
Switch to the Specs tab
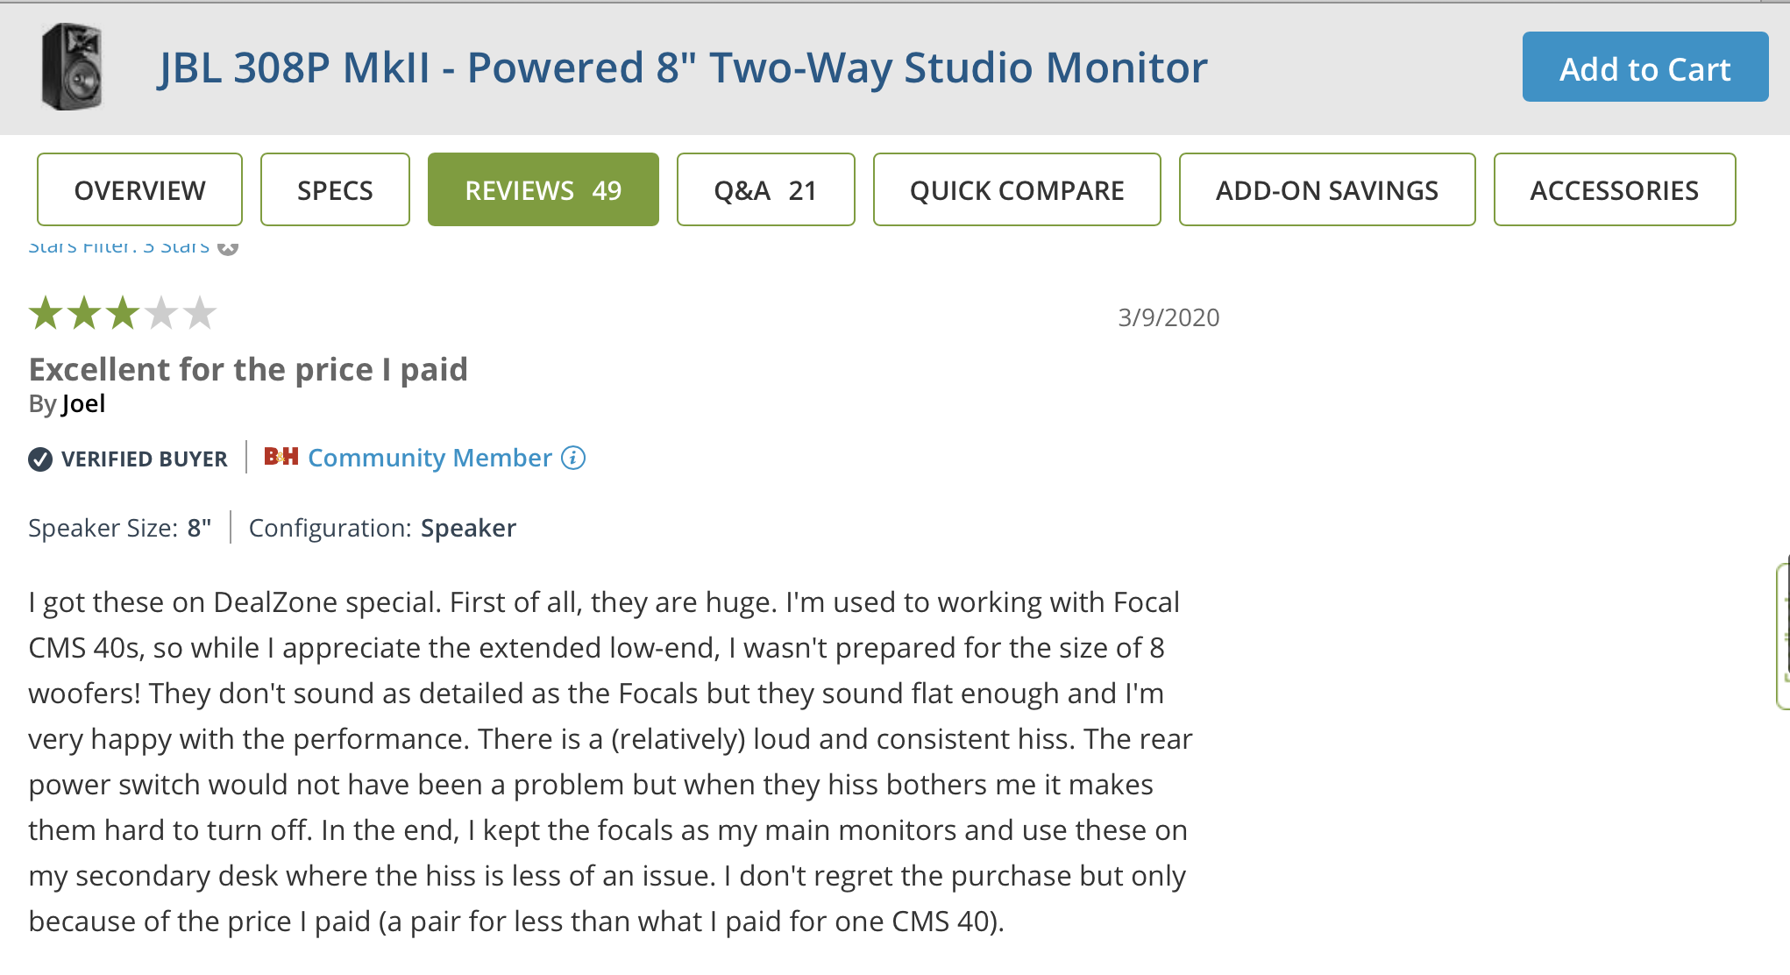click(x=335, y=190)
